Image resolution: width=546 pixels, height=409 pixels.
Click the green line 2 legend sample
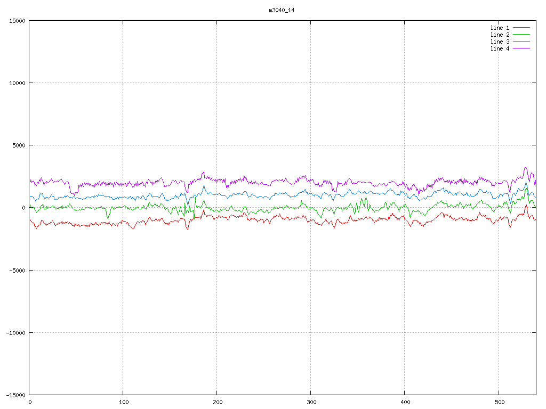[521, 35]
